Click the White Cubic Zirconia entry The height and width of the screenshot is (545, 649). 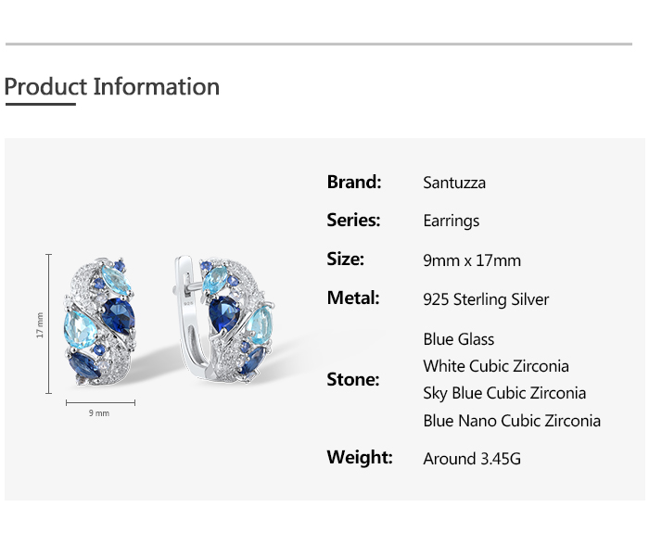click(x=496, y=366)
